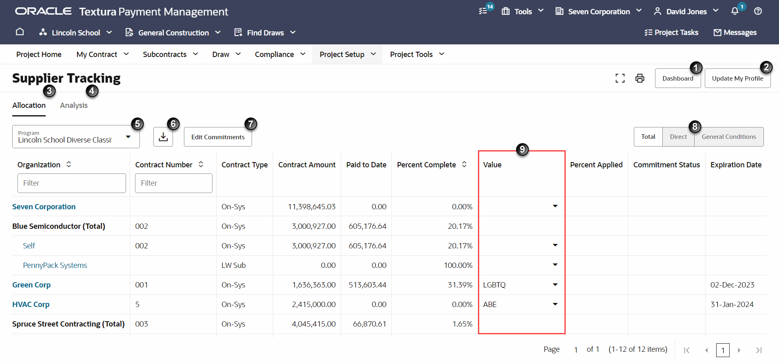Open Project Home tab

point(39,54)
